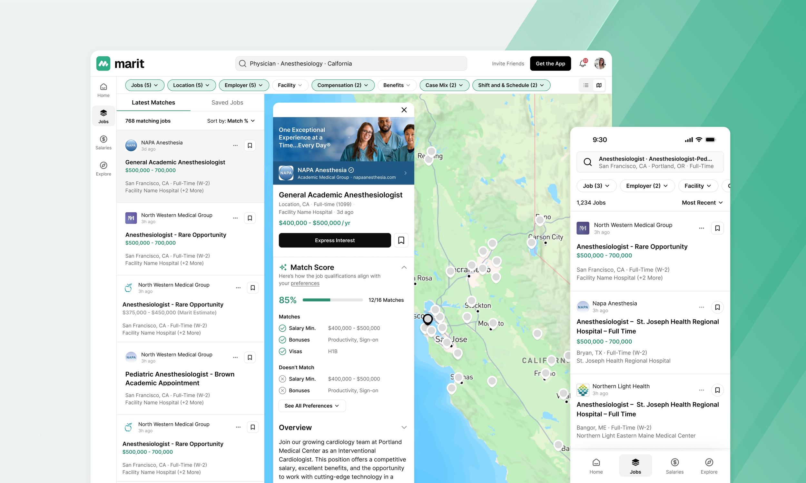Go to Home in left sidebar

(x=103, y=90)
